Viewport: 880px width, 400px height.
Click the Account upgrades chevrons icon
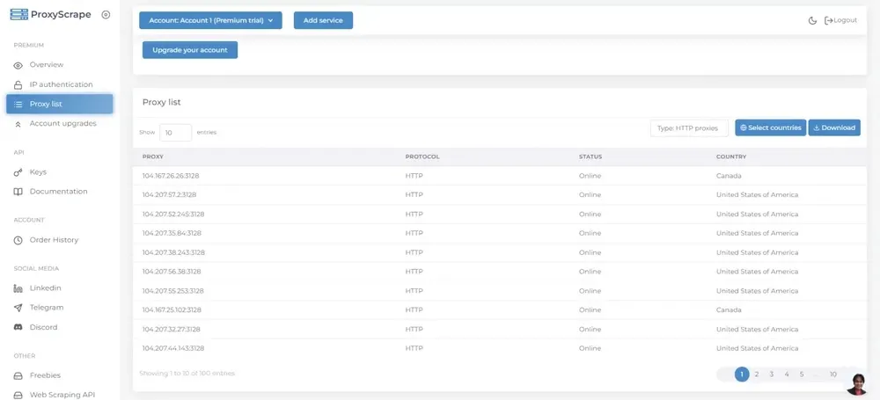click(x=18, y=124)
